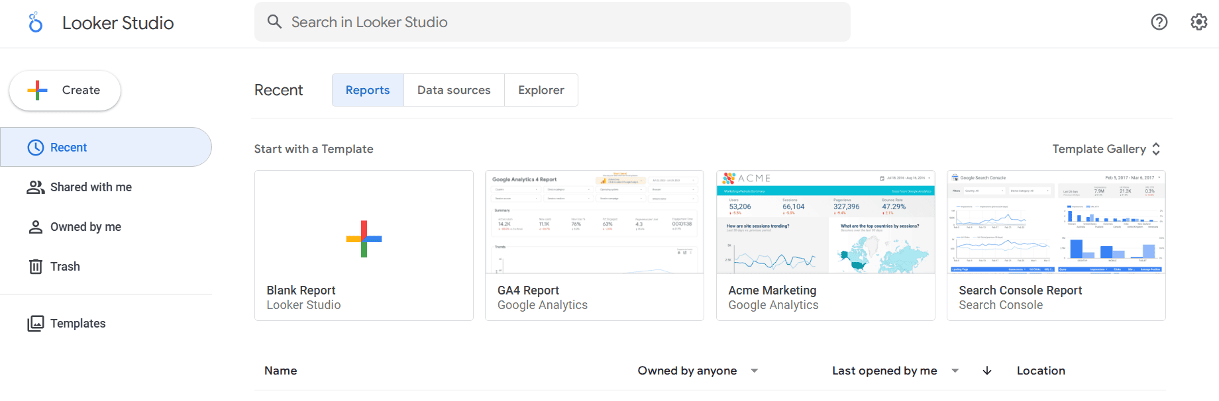Open the help question mark icon
Image resolution: width=1219 pixels, height=401 pixels.
coord(1159,22)
